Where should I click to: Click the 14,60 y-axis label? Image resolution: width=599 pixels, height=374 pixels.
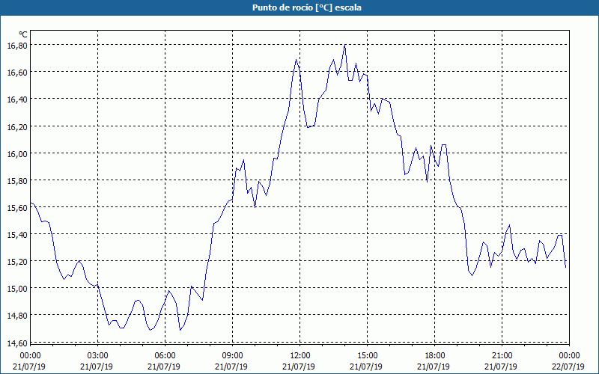click(16, 343)
